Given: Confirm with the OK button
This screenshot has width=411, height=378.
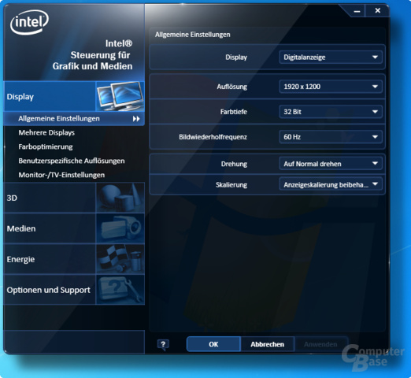Looking at the screenshot, I should pyautogui.click(x=213, y=344).
